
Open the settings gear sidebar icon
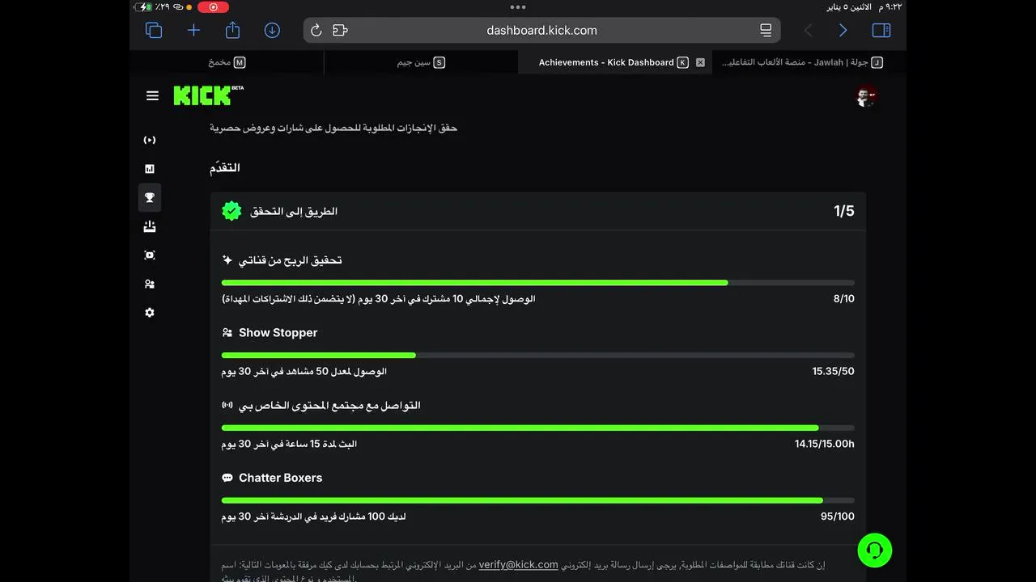pos(150,313)
